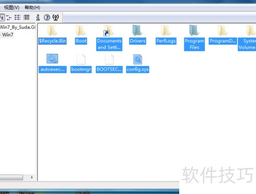Switch to list view toolbar icon
Viewport: 256px width, 194px height.
[17, 17]
